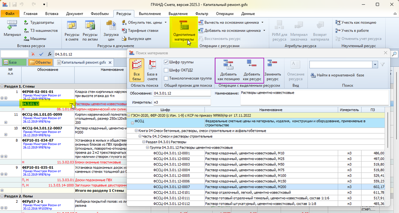Click ellipsis button in 04.3.01.12 cell
This screenshot has width=399, height=213.
71,104
